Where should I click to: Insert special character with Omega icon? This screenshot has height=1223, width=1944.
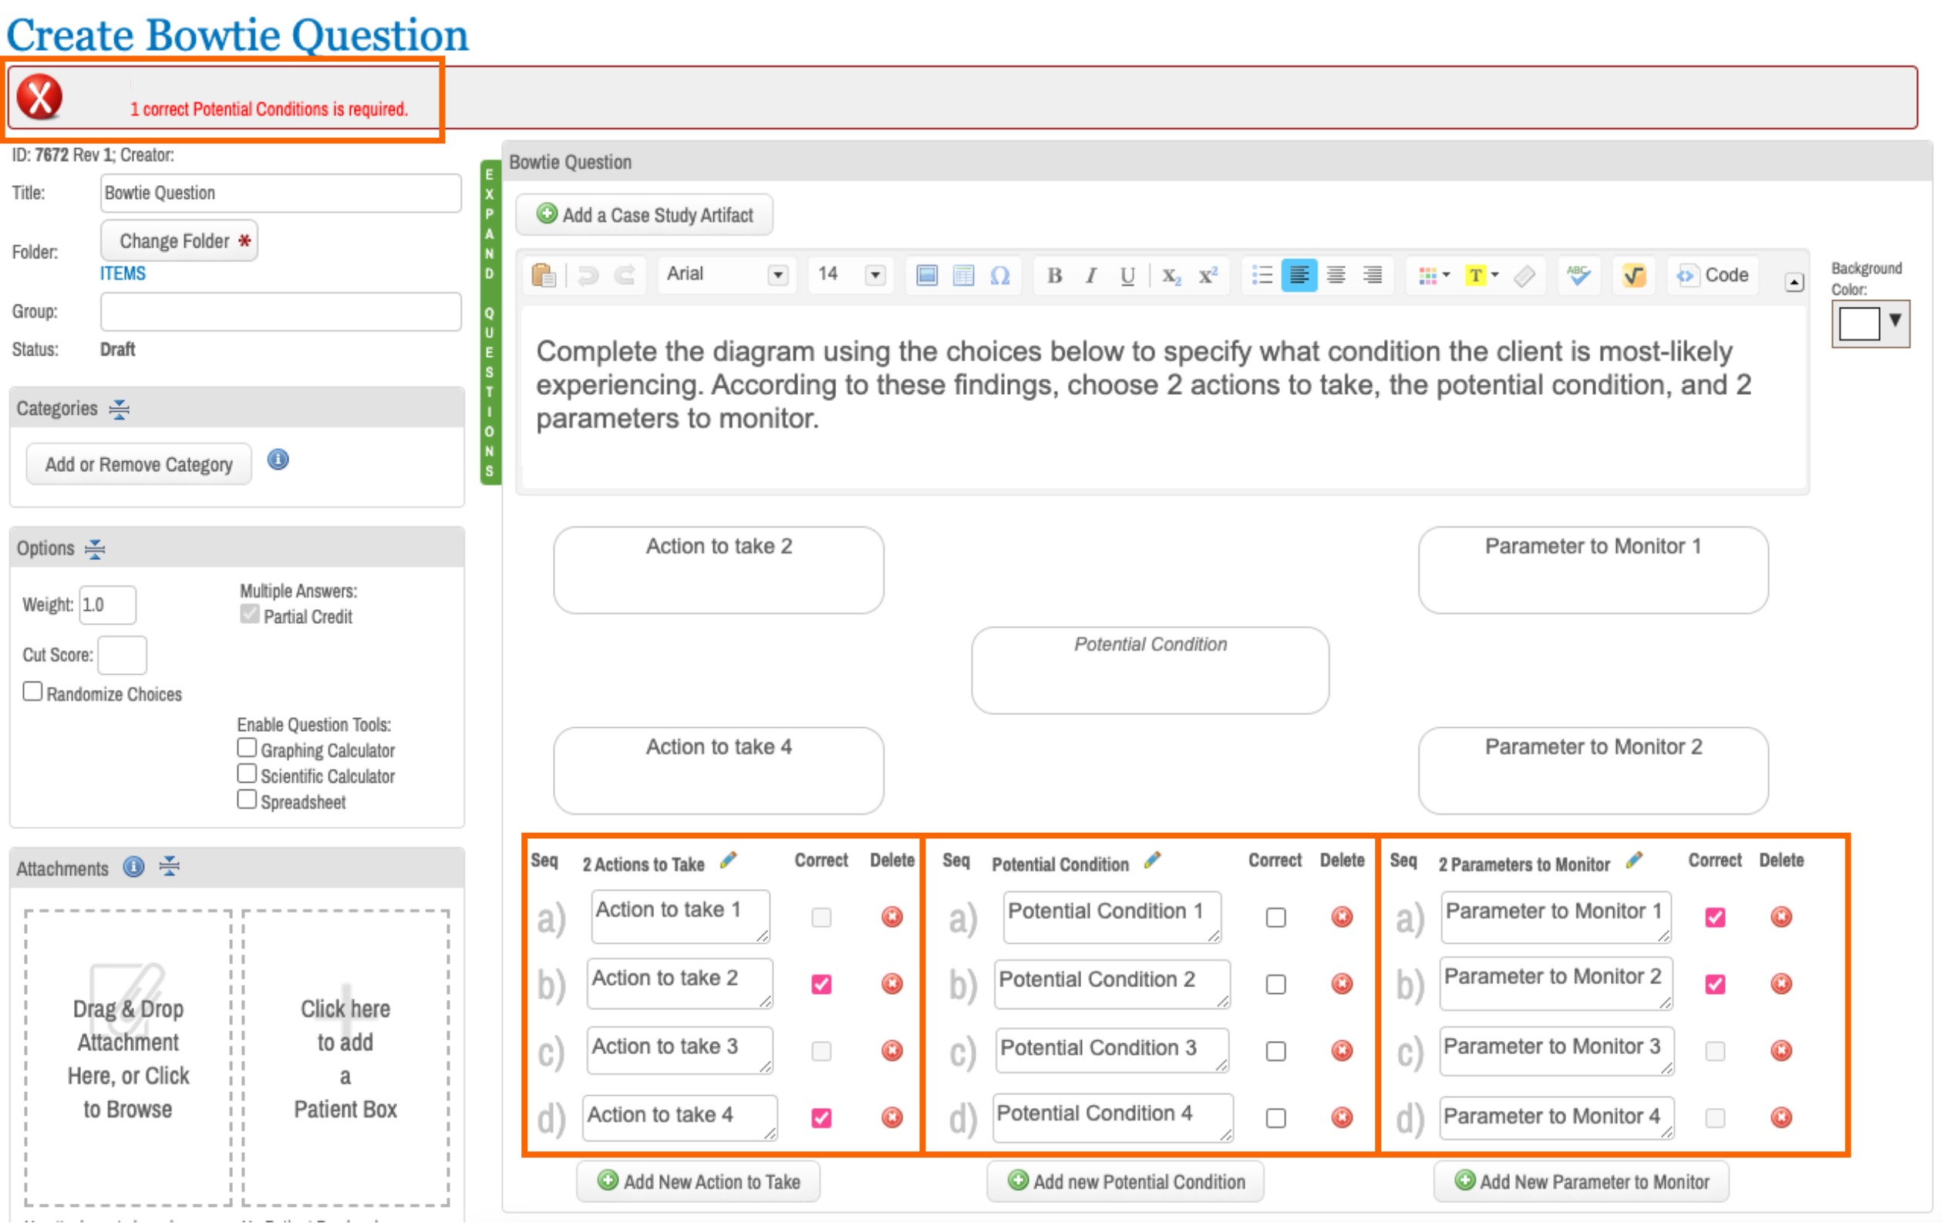click(x=999, y=275)
